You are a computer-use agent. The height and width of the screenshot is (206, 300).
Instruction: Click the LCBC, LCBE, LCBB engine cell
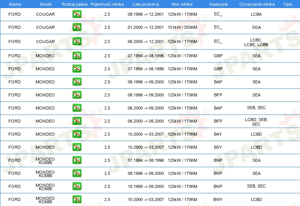tap(256, 42)
